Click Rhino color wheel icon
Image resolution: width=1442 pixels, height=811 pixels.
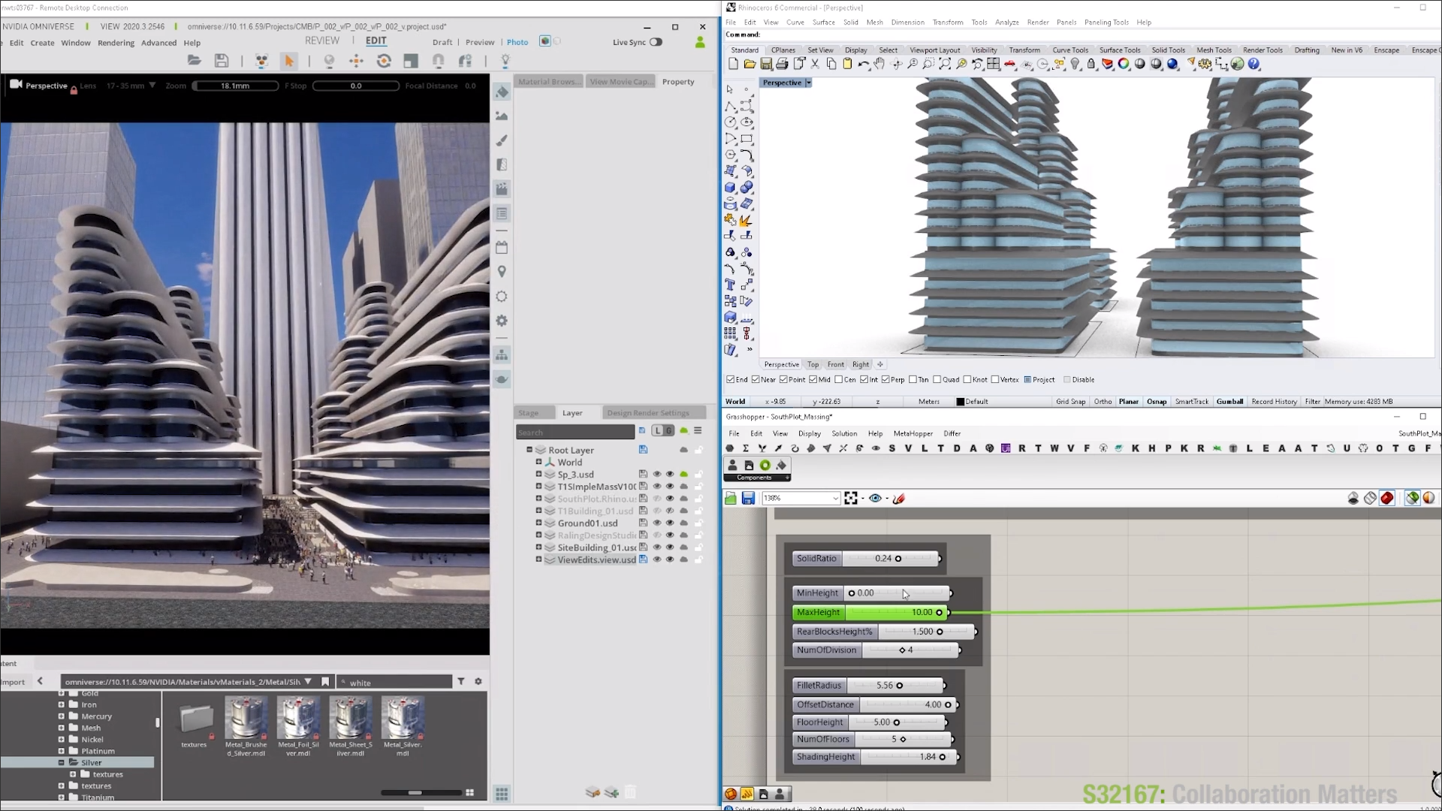tap(1124, 65)
